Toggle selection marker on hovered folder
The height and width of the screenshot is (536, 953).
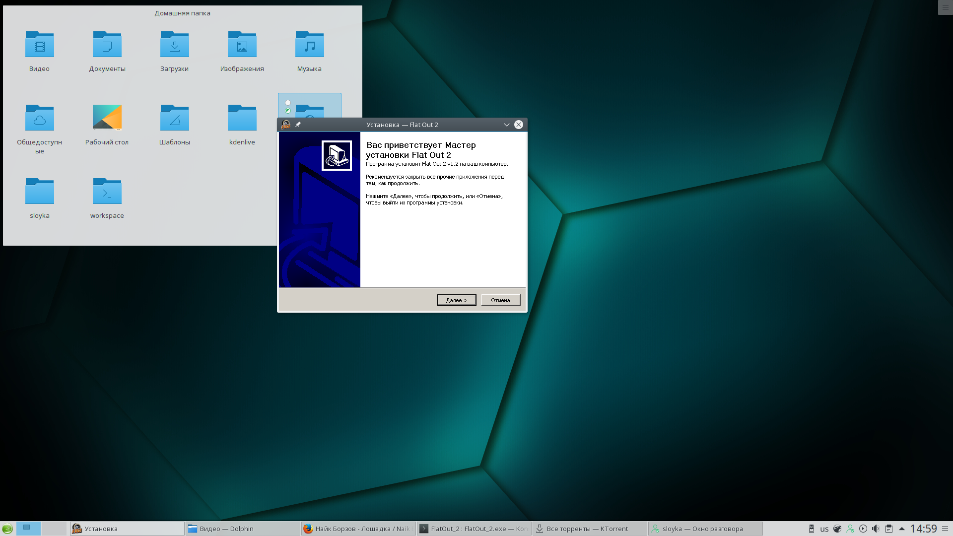point(288,103)
